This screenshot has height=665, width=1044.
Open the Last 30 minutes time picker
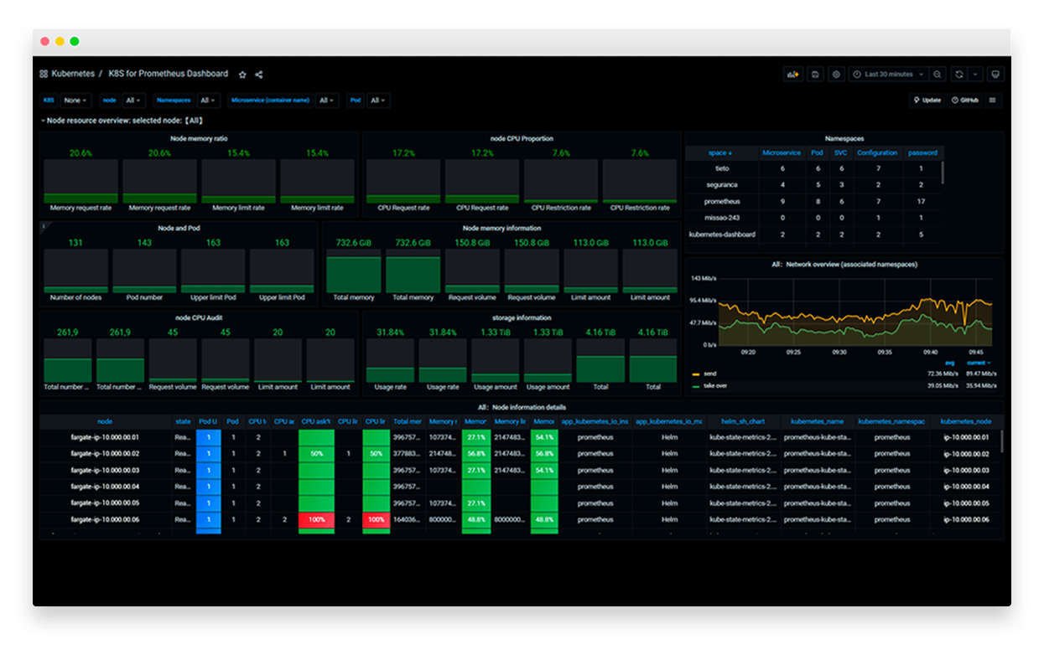tap(882, 74)
